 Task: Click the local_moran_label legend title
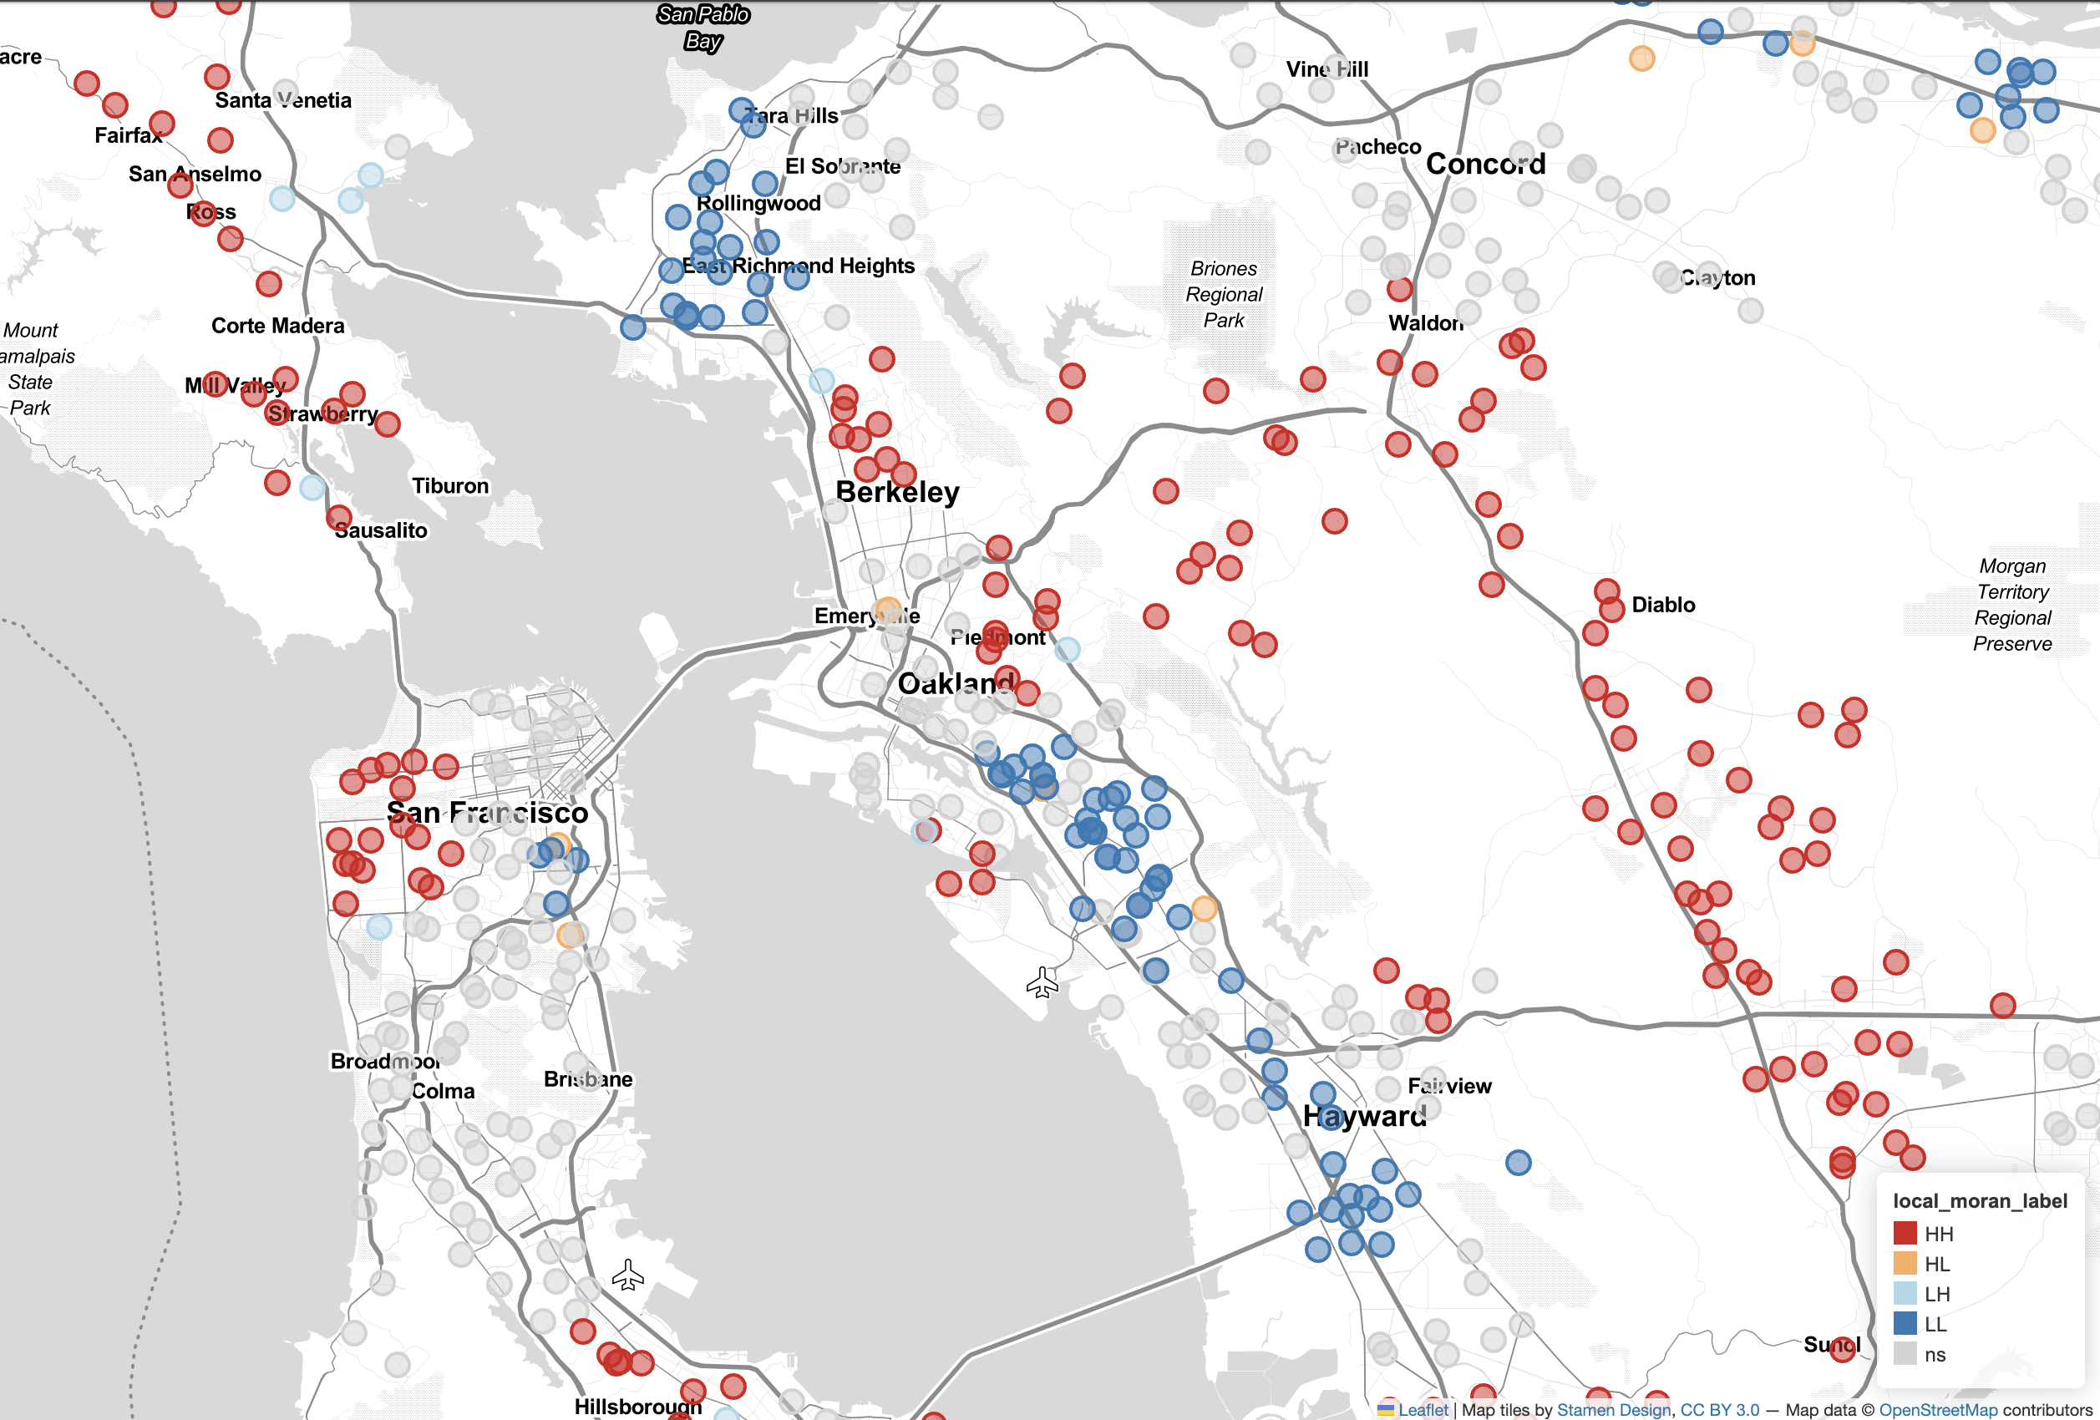(1979, 1200)
